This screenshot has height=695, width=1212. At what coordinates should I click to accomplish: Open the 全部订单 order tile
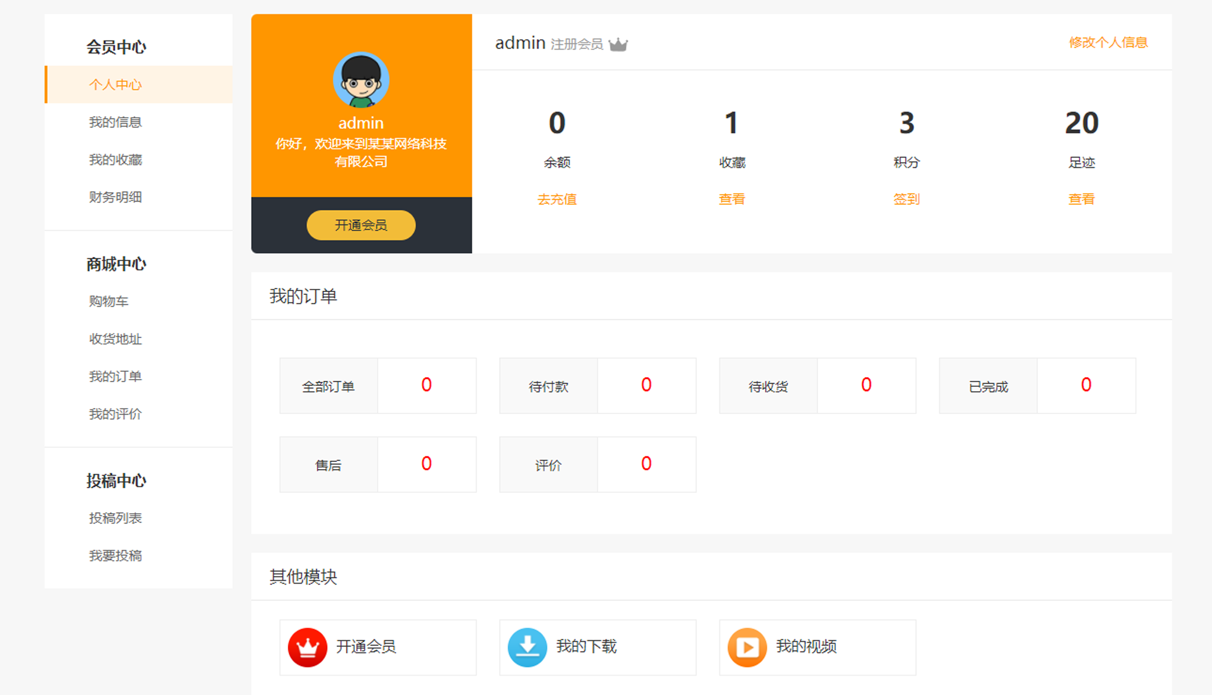[x=378, y=385]
